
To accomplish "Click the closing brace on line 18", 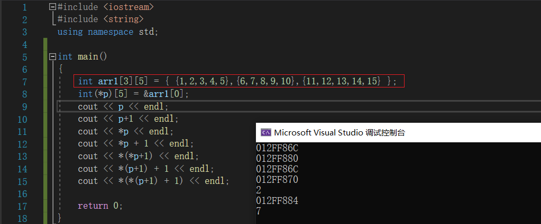I will (60, 217).
